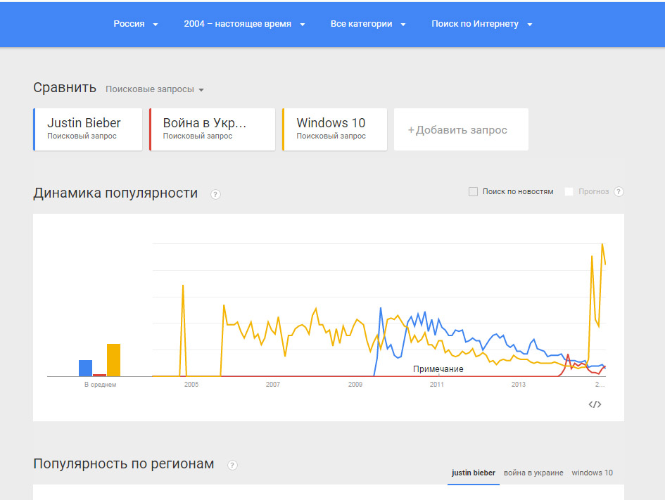
Task: Enable the Поиск по новостям checkbox
Action: pos(474,191)
